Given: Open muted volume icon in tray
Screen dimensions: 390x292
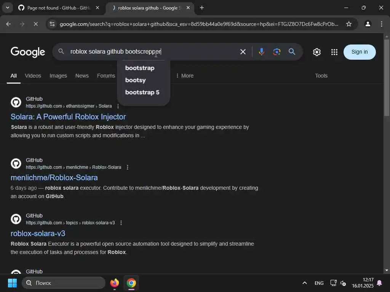Looking at the screenshot, I should click(x=343, y=283).
